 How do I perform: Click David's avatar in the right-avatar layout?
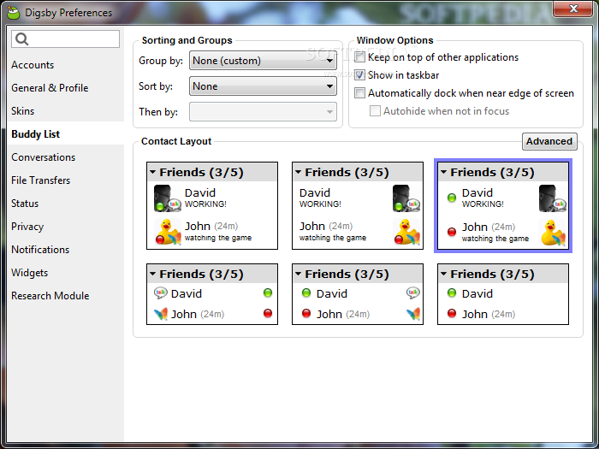pyautogui.click(x=406, y=198)
